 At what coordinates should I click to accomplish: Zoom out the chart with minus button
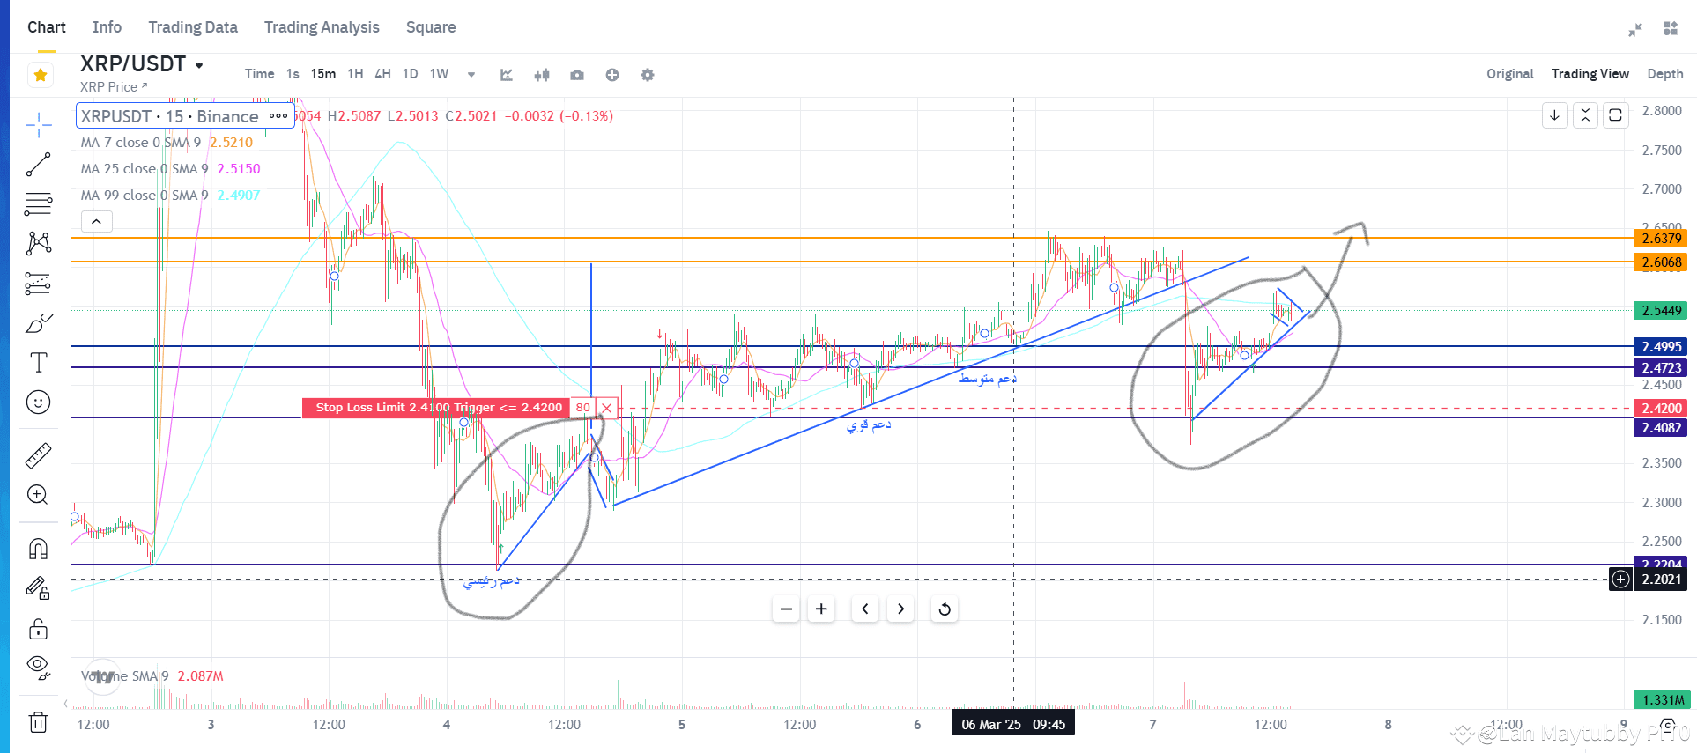[786, 609]
